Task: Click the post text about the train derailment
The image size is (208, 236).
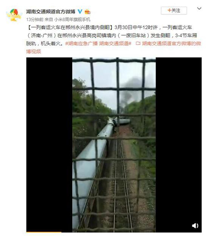Action: coord(112,35)
